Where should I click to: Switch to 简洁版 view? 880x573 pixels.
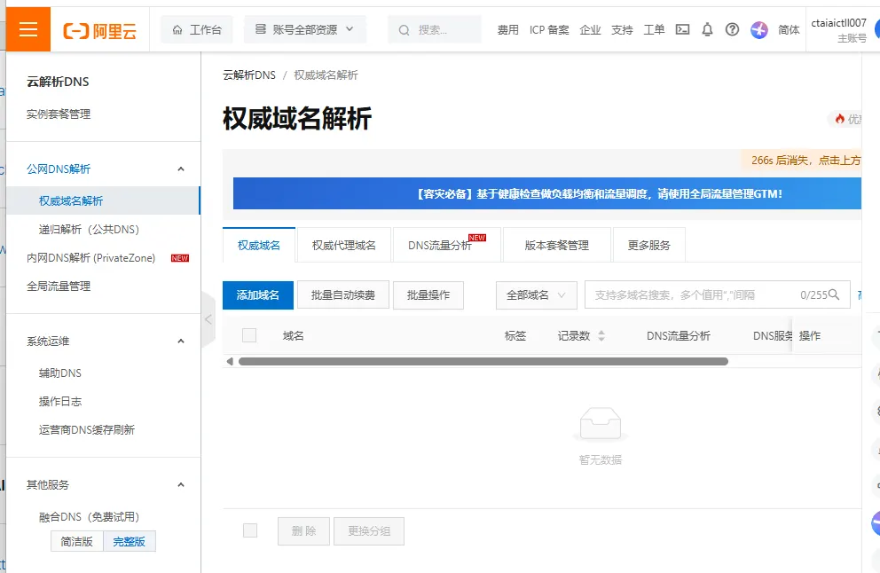point(77,542)
